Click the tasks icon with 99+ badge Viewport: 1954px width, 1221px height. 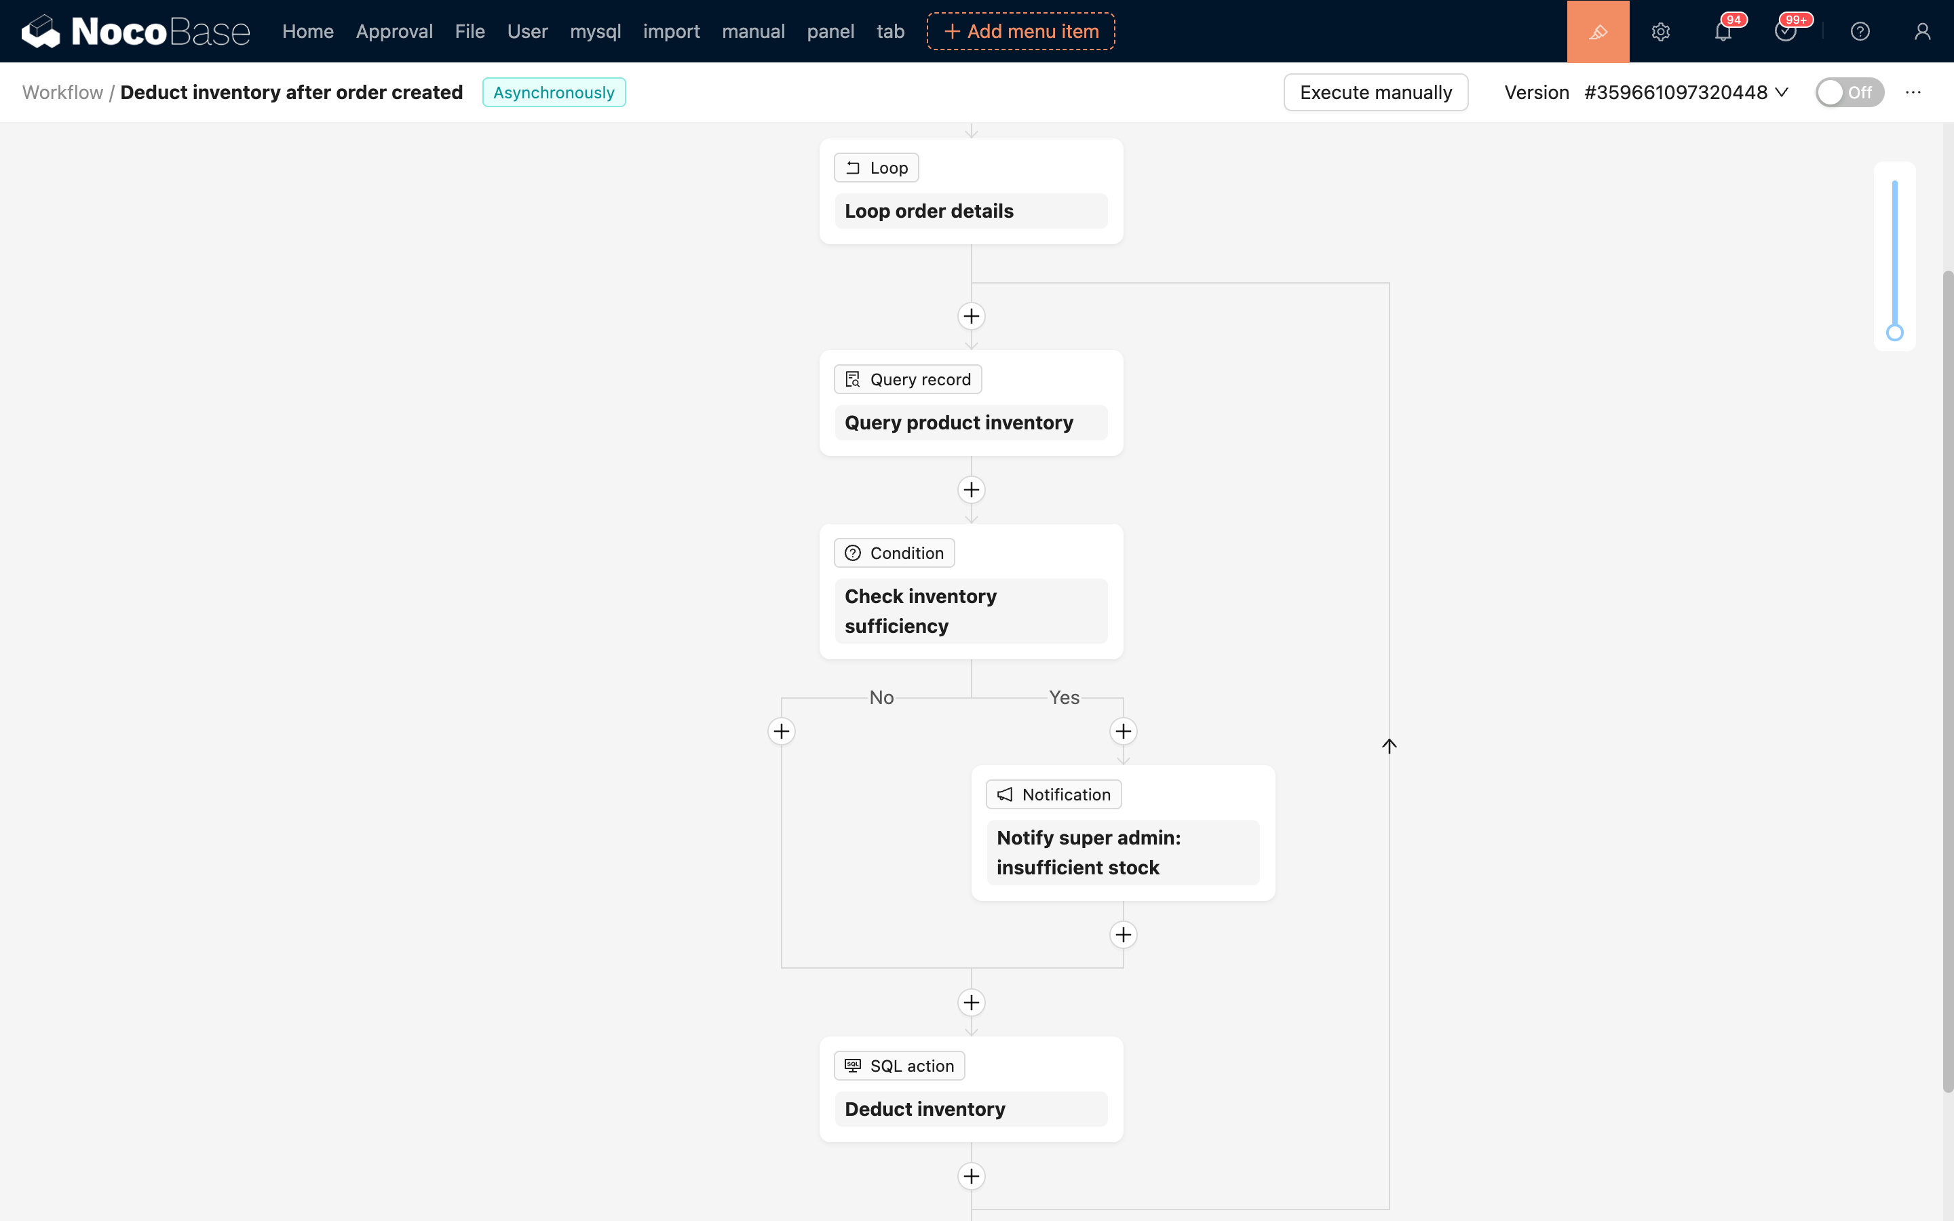coord(1784,31)
